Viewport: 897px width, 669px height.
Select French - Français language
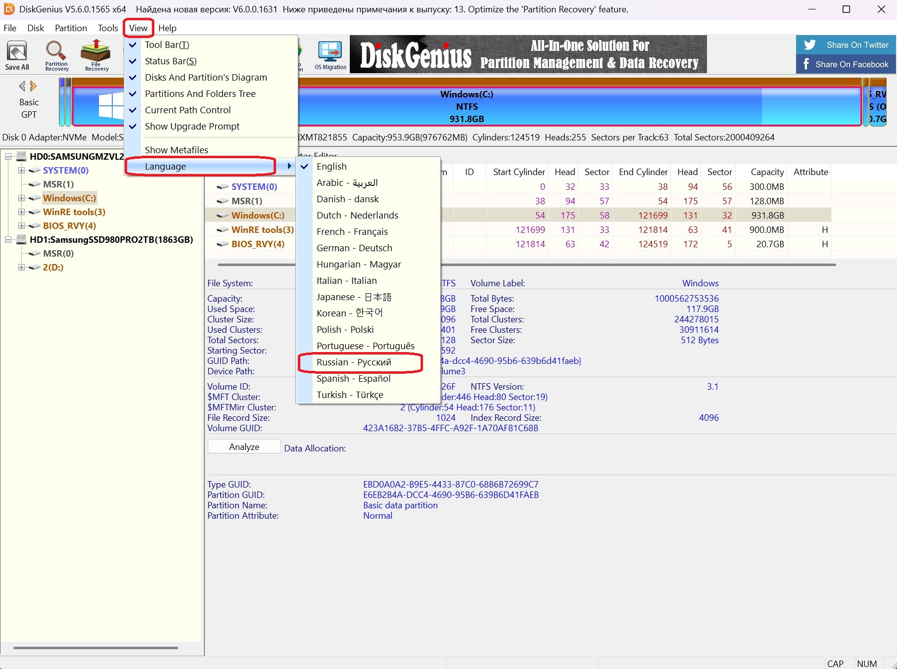(x=368, y=232)
